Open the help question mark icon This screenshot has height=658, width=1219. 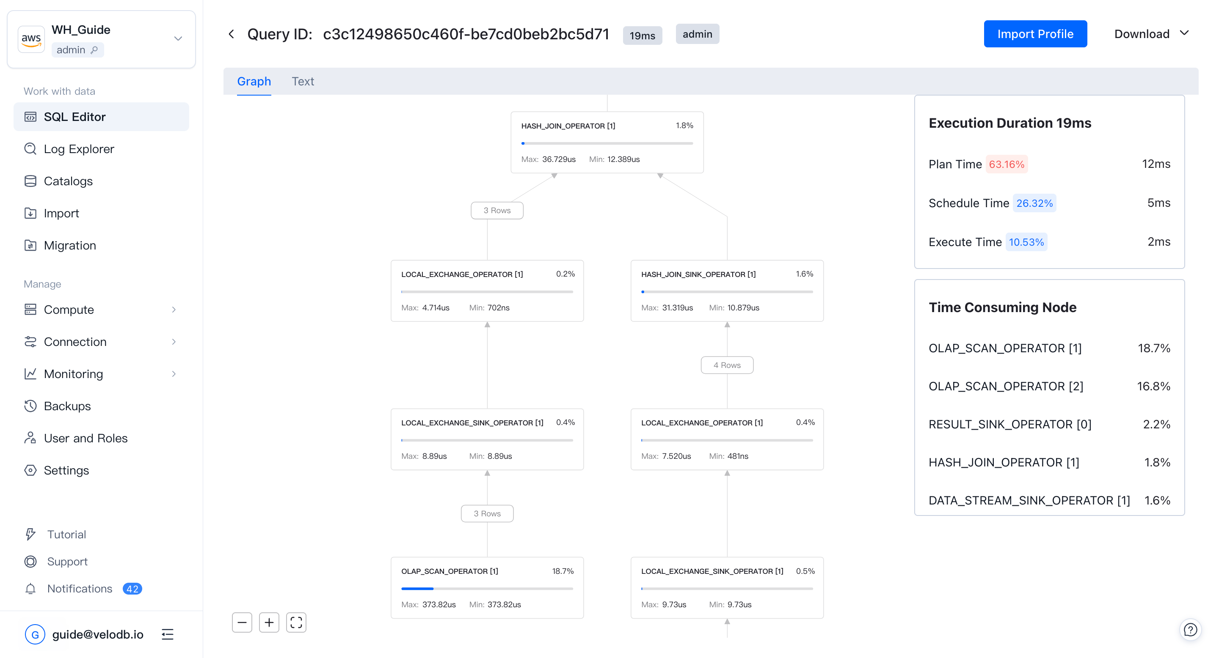coord(1190,630)
